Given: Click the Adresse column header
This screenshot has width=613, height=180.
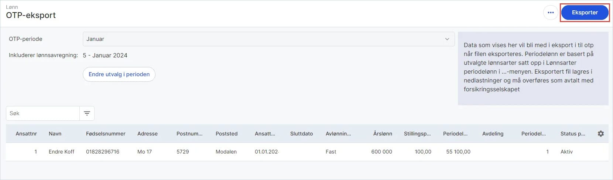Looking at the screenshot, I should click(x=147, y=134).
